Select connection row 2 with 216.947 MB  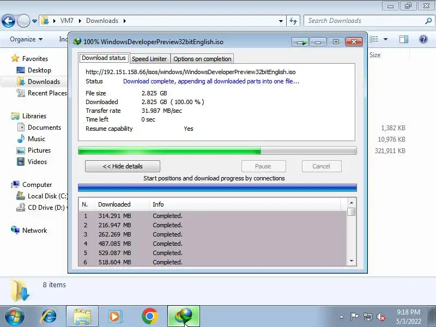click(213, 225)
